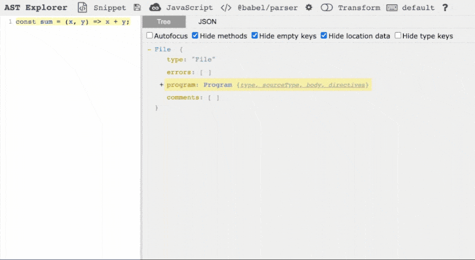Enable the Autofocus checkbox
This screenshot has width=475, height=260.
pos(150,36)
